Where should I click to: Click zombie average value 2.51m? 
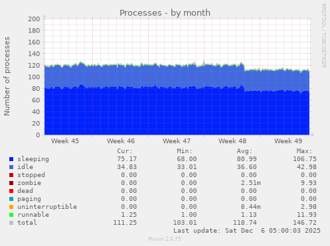pyautogui.click(x=251, y=183)
